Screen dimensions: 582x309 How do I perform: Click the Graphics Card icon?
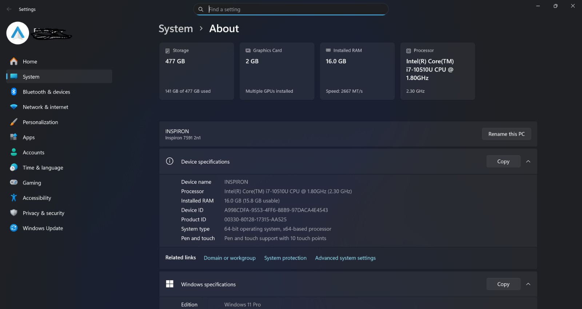coord(248,51)
